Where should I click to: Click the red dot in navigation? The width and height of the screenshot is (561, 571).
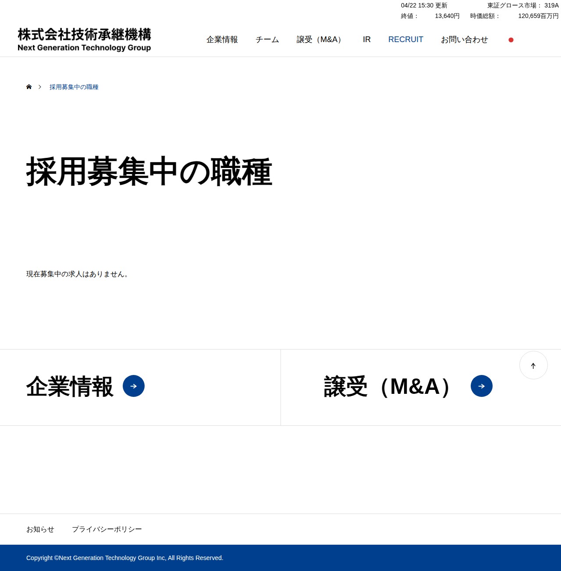pyautogui.click(x=511, y=40)
